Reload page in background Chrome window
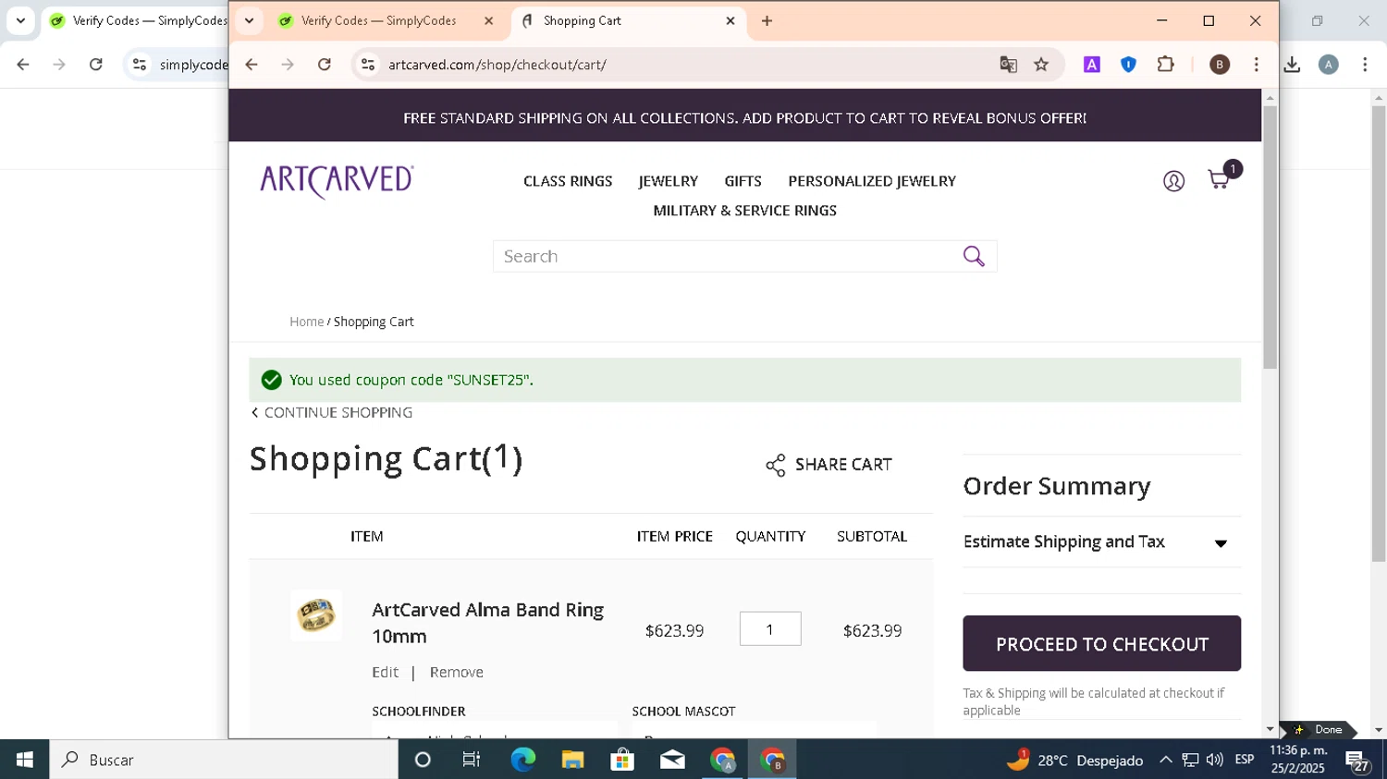The image size is (1387, 779). (x=96, y=65)
